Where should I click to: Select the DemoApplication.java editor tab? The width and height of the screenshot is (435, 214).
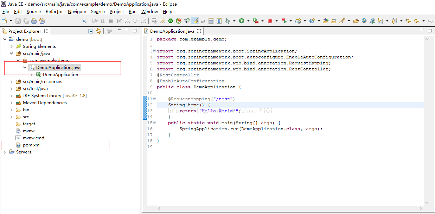[172, 31]
